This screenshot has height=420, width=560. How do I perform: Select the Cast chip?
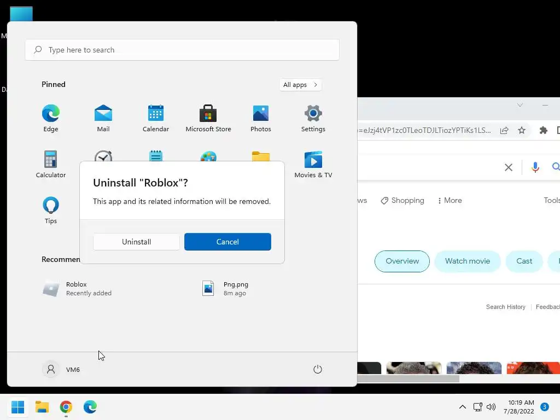coord(524,261)
